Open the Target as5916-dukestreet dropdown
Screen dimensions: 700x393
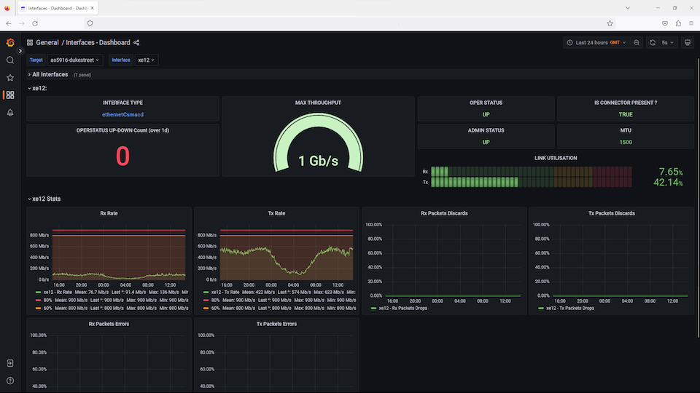[x=74, y=60]
